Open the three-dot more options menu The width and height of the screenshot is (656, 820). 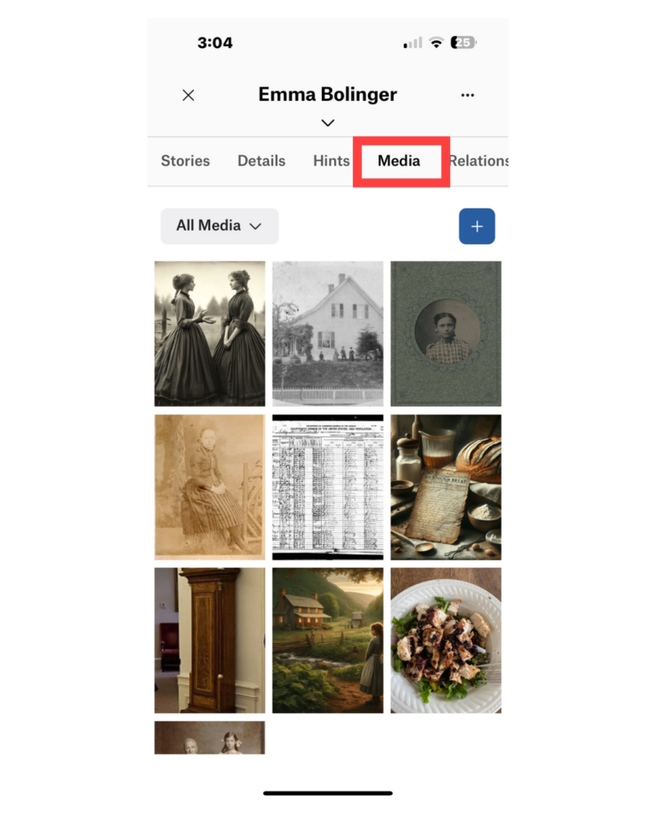(467, 95)
